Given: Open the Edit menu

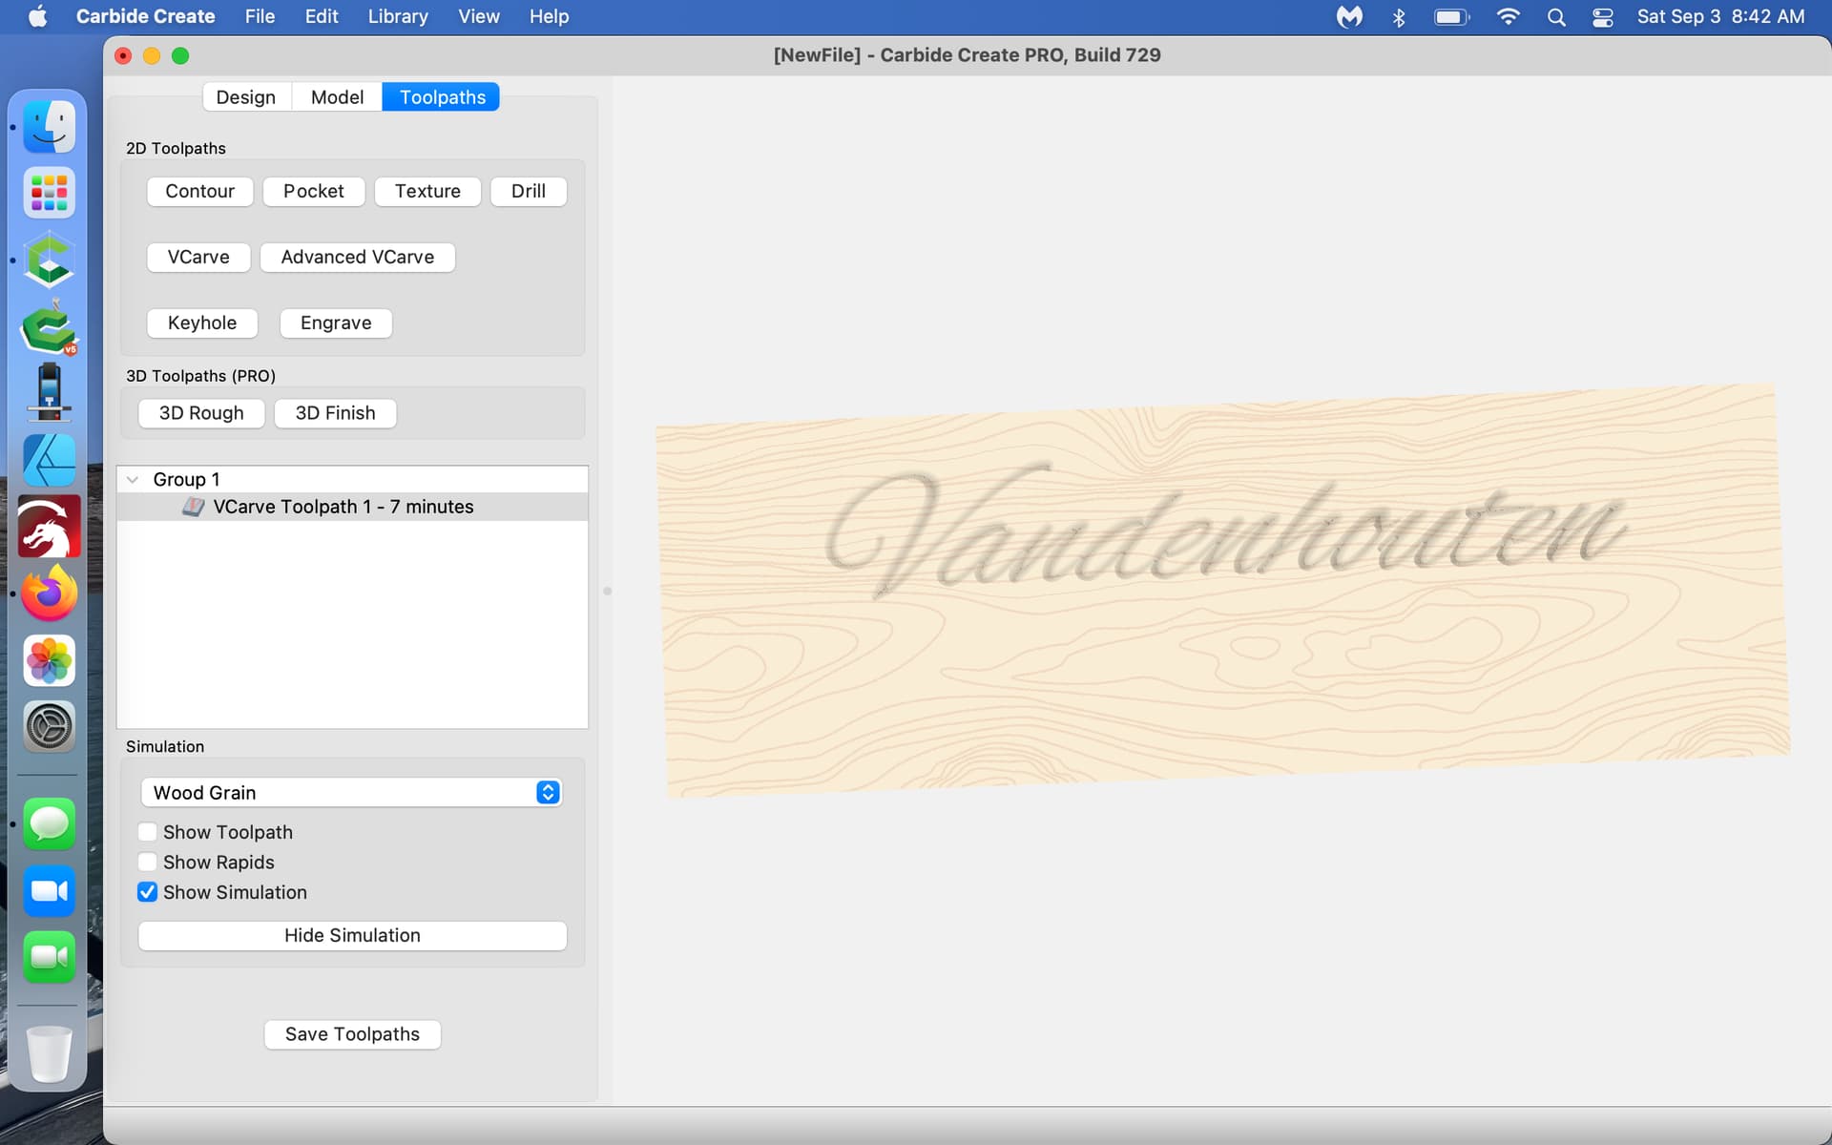Looking at the screenshot, I should [322, 16].
